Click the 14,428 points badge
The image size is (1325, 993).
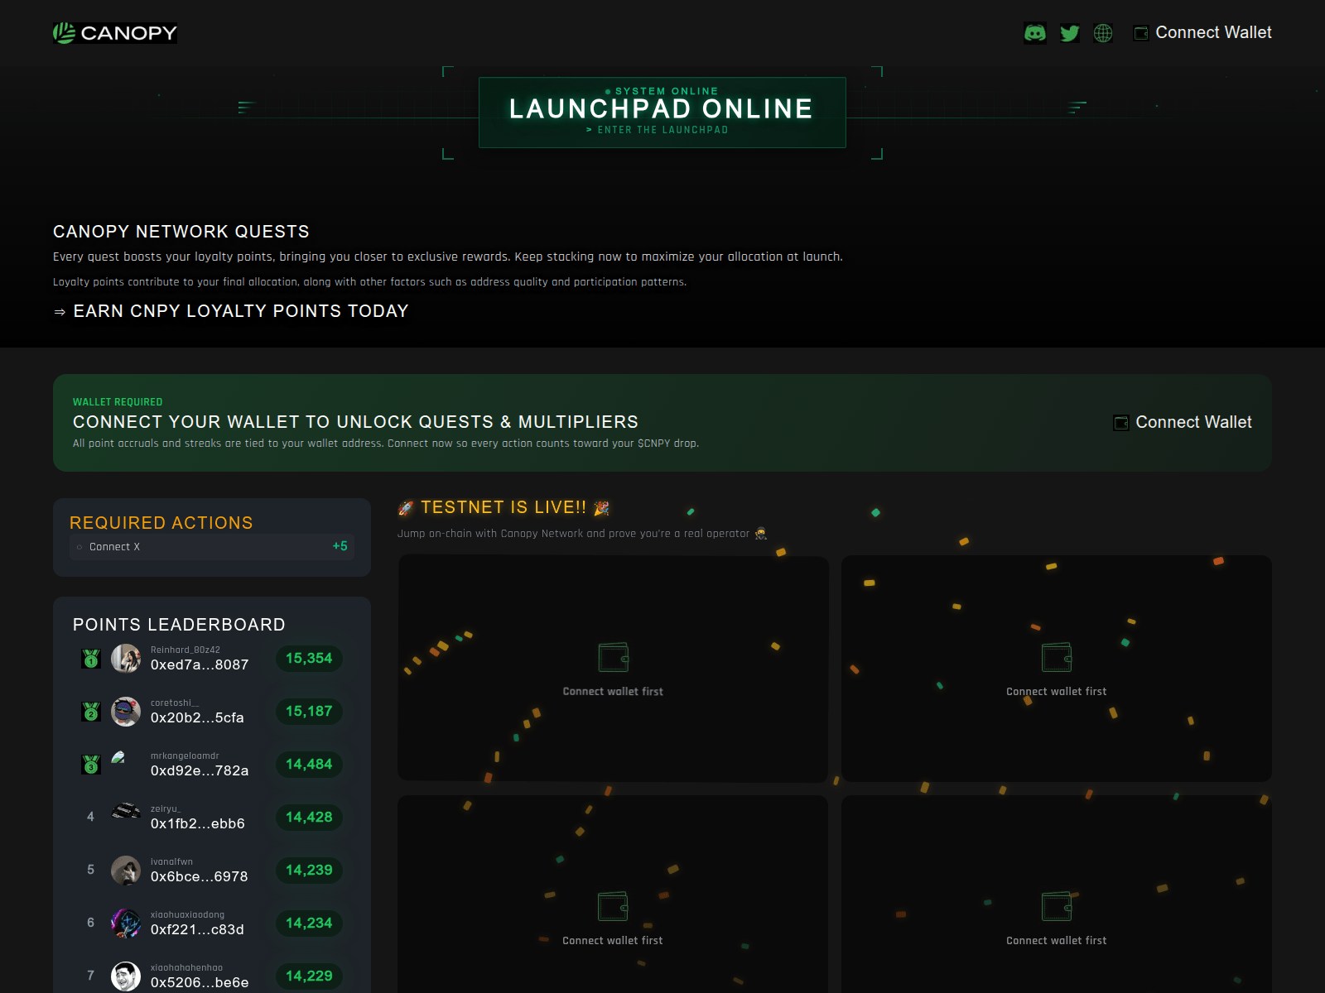point(309,818)
